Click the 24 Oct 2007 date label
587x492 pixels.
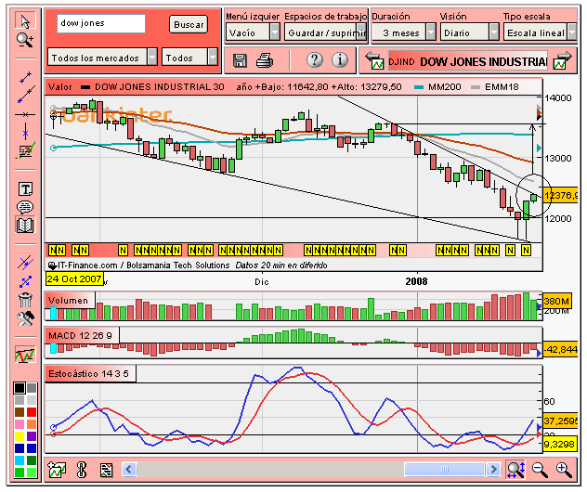74,279
